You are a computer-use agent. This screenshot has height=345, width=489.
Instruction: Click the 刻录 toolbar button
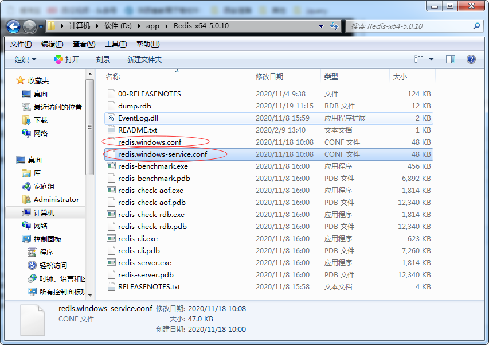tap(103, 59)
